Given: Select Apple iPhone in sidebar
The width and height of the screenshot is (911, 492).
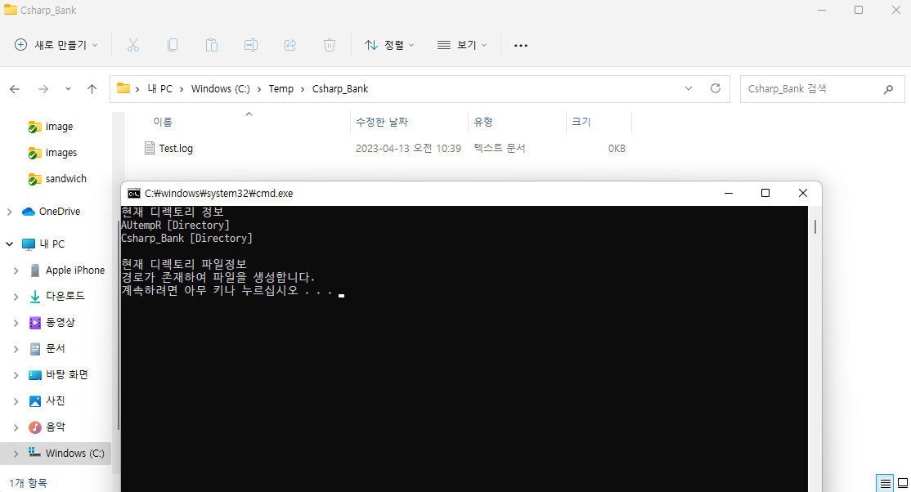Looking at the screenshot, I should (75, 270).
